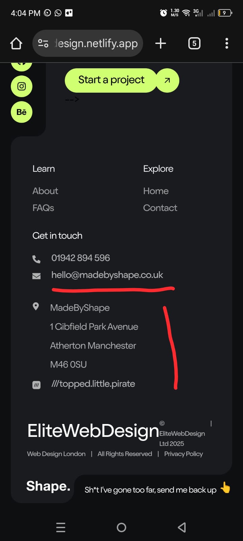Click the Privacy Policy link
Image resolution: width=243 pixels, height=541 pixels.
pos(184,454)
